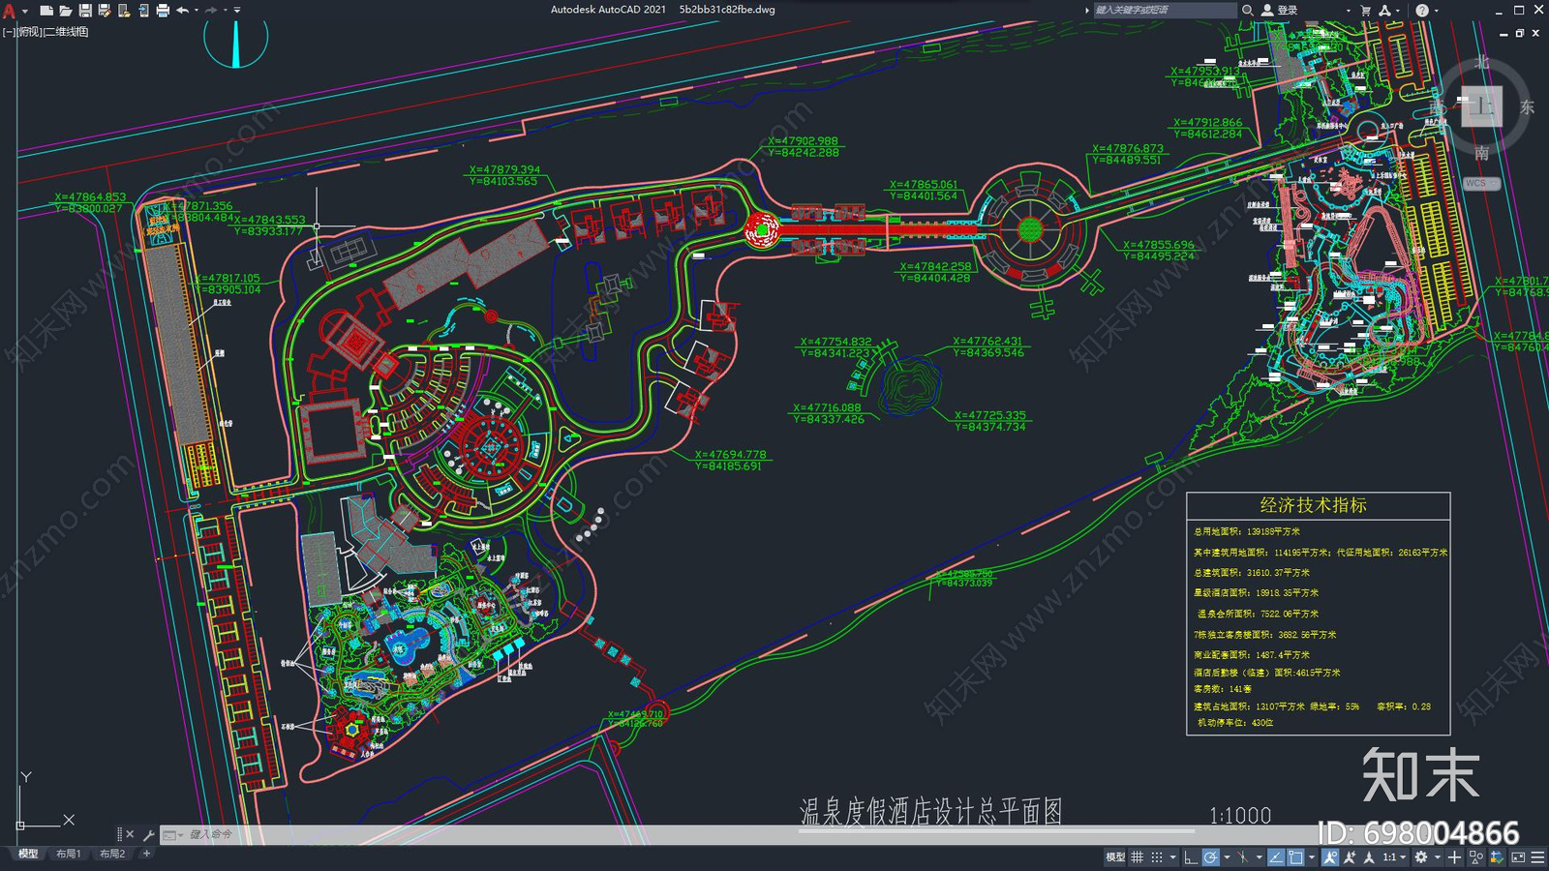This screenshot has width=1549, height=871.
Task: Save the drawing using the Save icon
Action: point(85,10)
